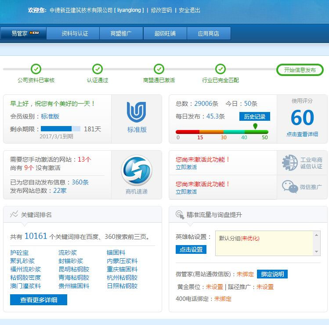Click the 行业已完全匹配 green checkmark icon
Image resolution: width=329 pixels, height=325 pixels.
point(221,69)
